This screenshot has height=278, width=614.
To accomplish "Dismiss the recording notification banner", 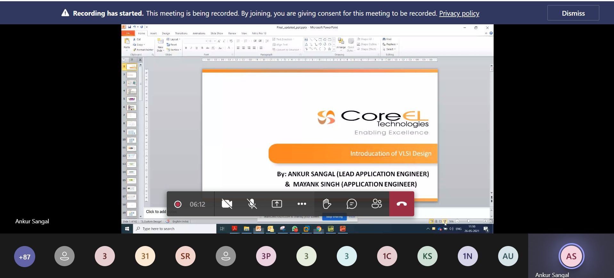I will coord(573,13).
